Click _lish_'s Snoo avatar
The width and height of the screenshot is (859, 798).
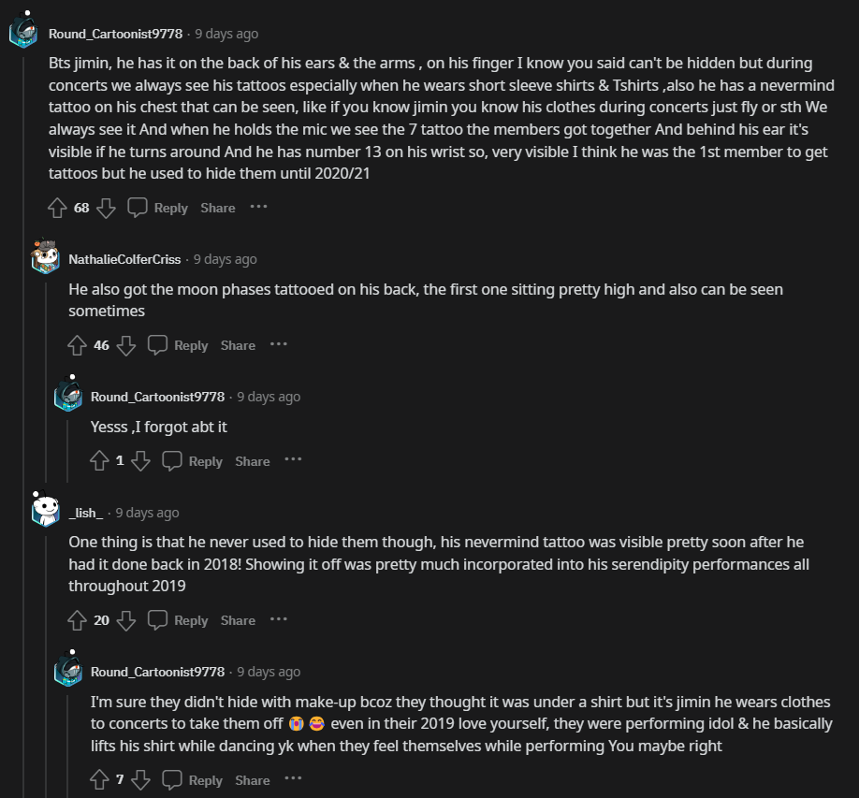coord(44,511)
